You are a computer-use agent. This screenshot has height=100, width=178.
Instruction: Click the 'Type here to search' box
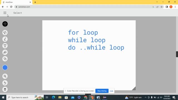tap(25, 97)
